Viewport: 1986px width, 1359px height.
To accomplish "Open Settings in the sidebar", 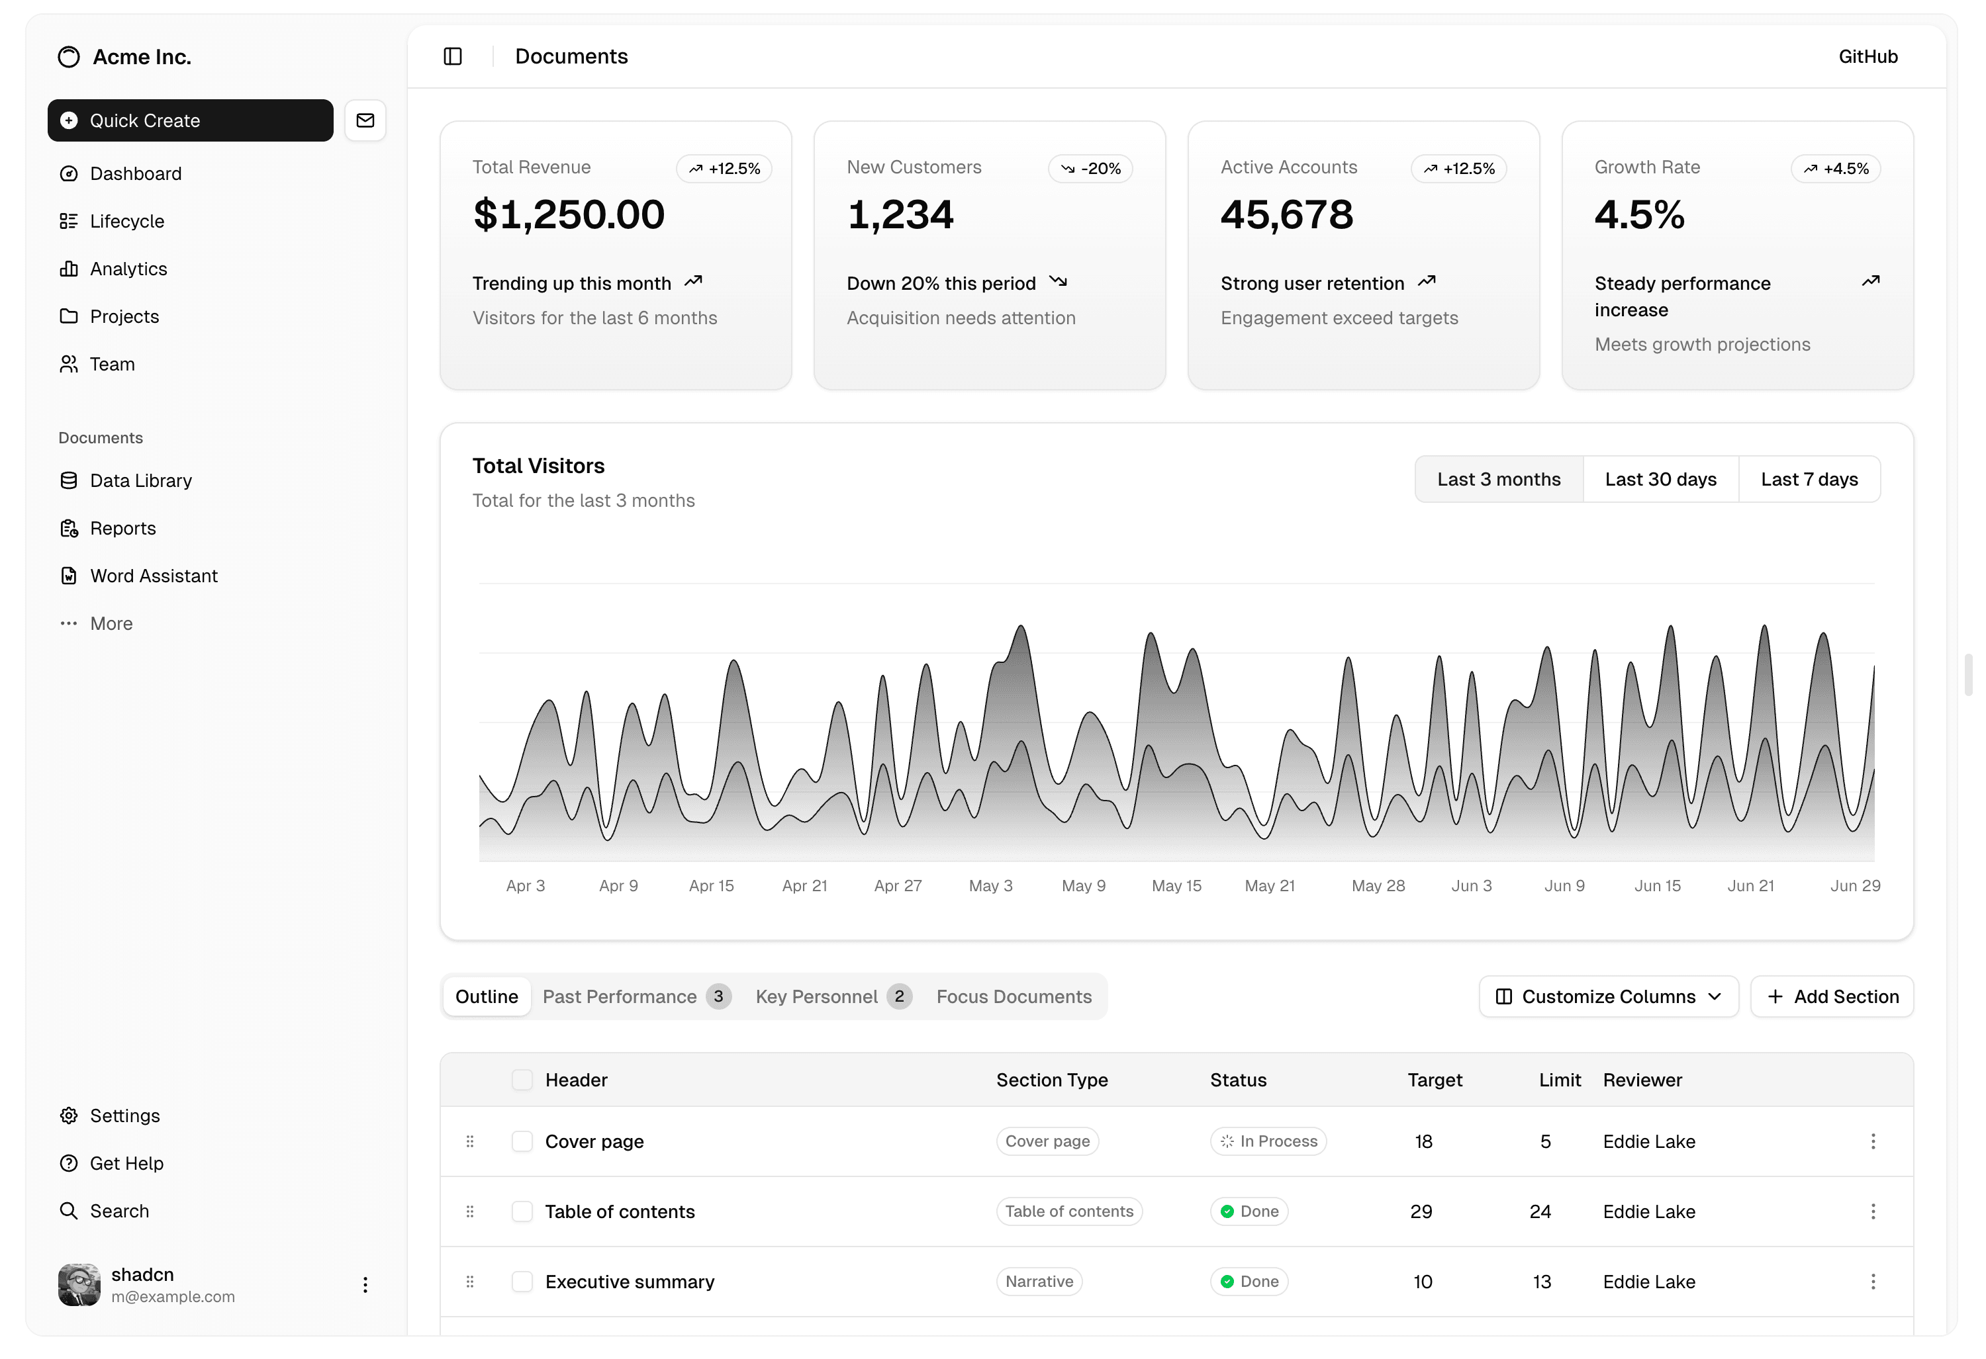I will pyautogui.click(x=217, y=1116).
